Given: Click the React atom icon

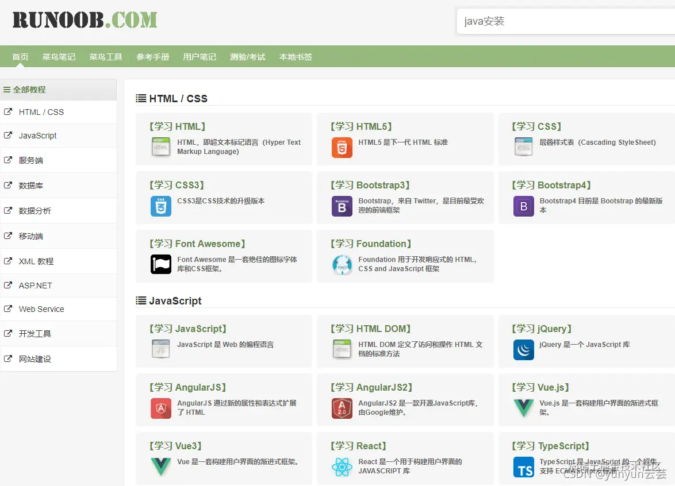Looking at the screenshot, I should tap(342, 466).
